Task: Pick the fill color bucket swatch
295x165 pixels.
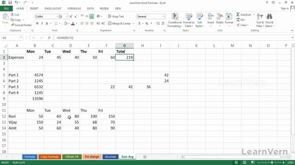Action: [x=65, y=23]
